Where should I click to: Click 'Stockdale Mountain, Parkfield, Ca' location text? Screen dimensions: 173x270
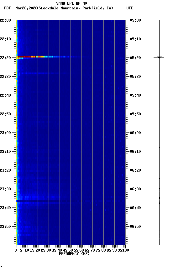(75, 8)
